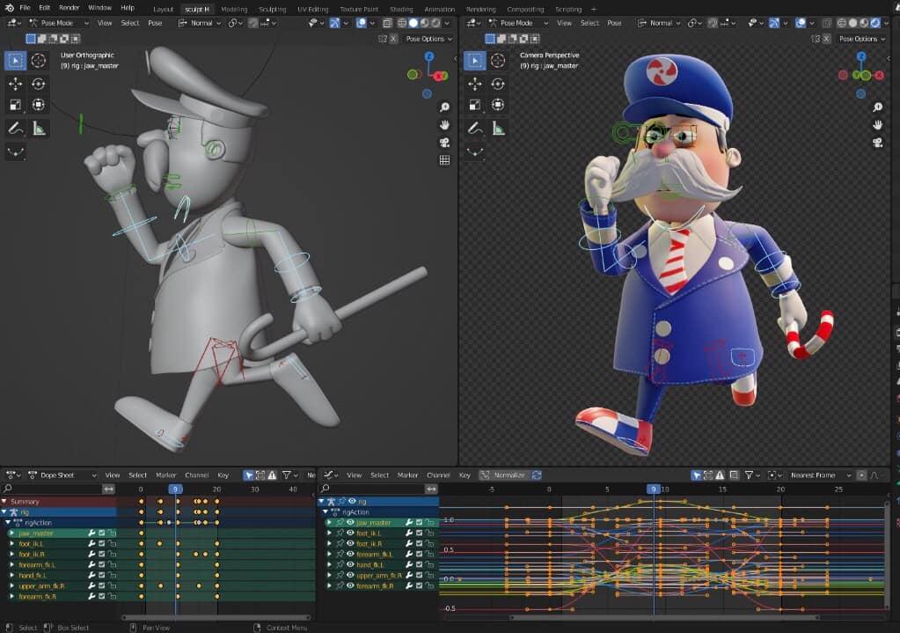Select the Annotate tool in left viewport
The height and width of the screenshot is (633, 900).
coord(16,128)
